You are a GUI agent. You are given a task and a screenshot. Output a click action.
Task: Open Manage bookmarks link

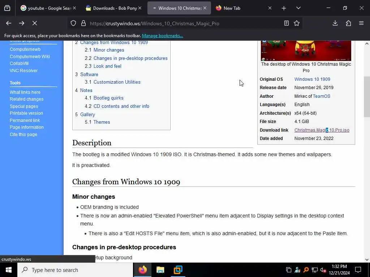[162, 36]
